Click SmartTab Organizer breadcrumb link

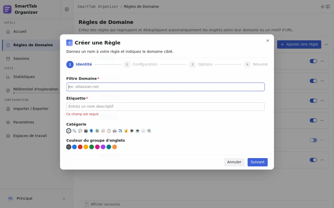pos(98,6)
